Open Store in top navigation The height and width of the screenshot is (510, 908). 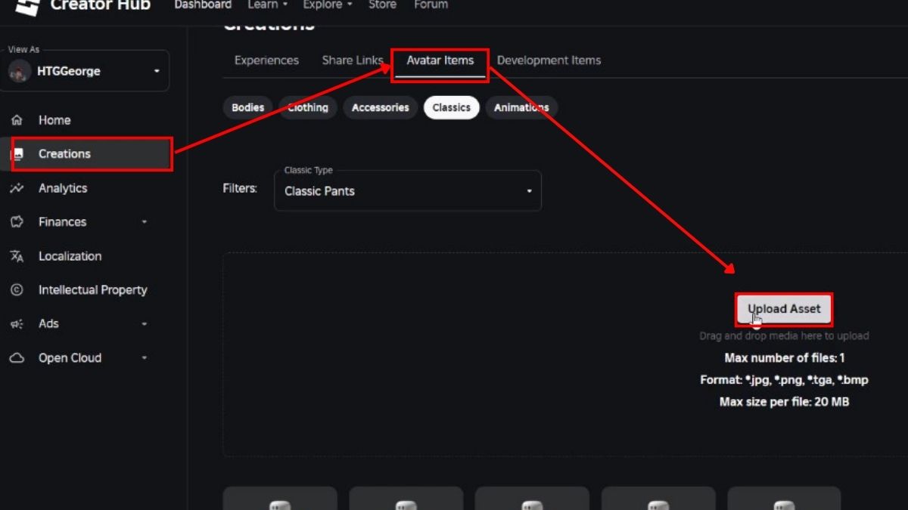tap(382, 5)
